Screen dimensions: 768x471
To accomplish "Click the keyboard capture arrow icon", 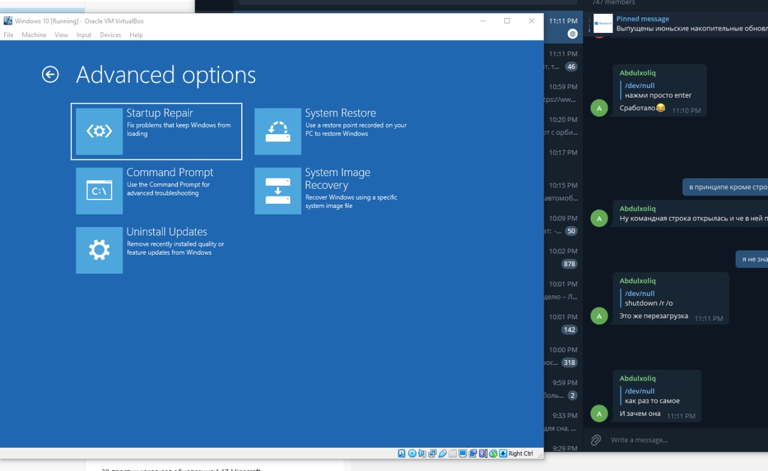I will 503,453.
